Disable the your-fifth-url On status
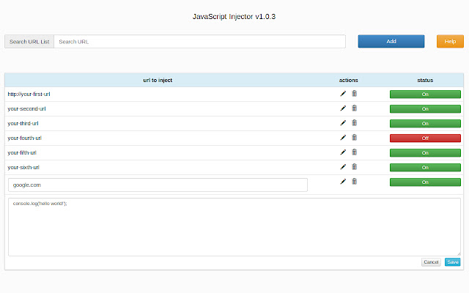 (x=425, y=153)
